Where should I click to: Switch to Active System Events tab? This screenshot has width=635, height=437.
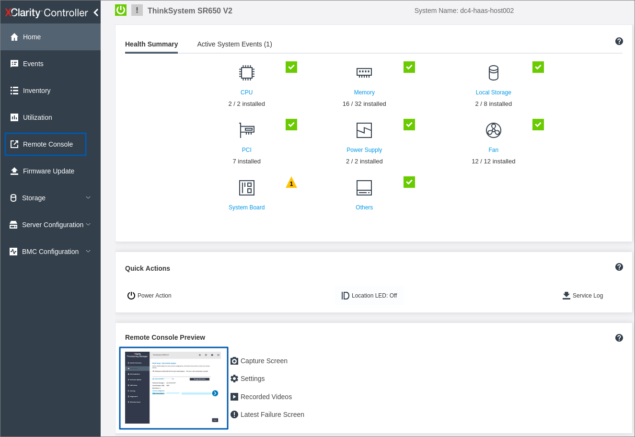[234, 44]
